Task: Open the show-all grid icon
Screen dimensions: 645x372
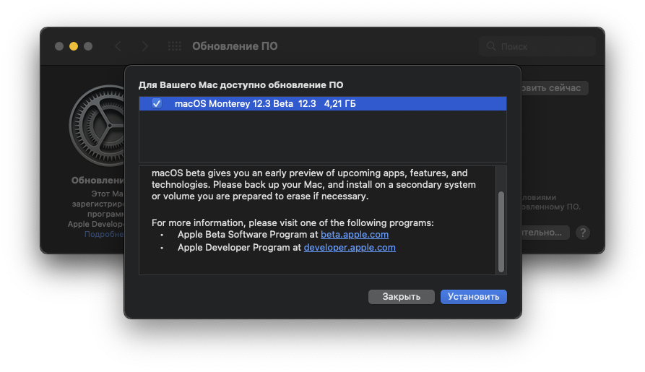Action: (x=174, y=46)
